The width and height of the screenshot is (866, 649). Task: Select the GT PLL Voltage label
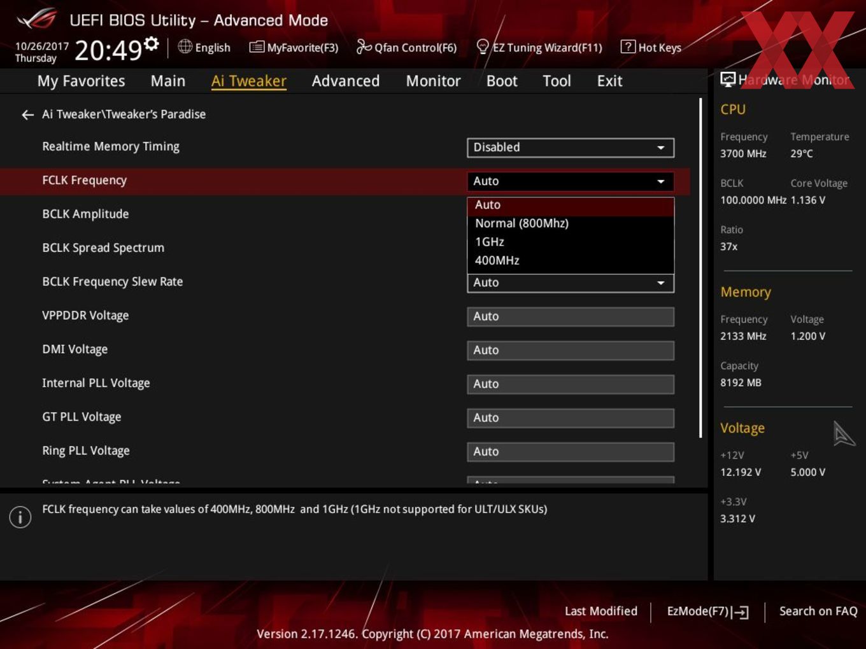click(82, 417)
